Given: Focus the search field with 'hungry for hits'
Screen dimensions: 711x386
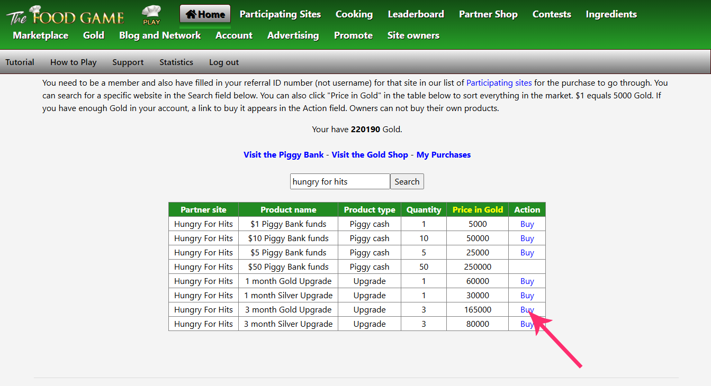Looking at the screenshot, I should 340,181.
